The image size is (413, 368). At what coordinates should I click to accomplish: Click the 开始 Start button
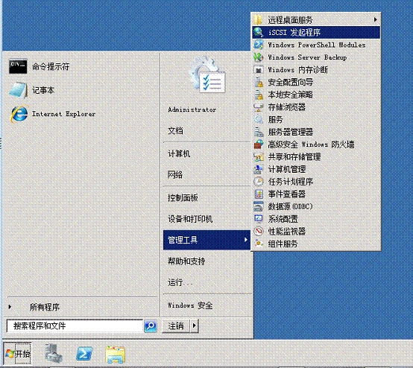[x=17, y=354]
